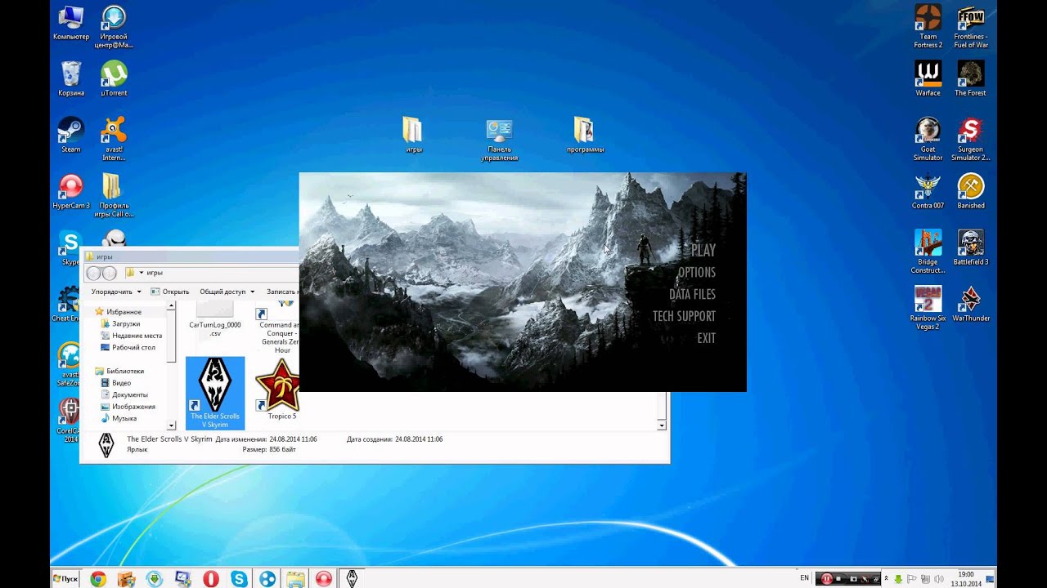The height and width of the screenshot is (588, 1047).
Task: Click the Explorer forward navigation button
Action: click(109, 273)
